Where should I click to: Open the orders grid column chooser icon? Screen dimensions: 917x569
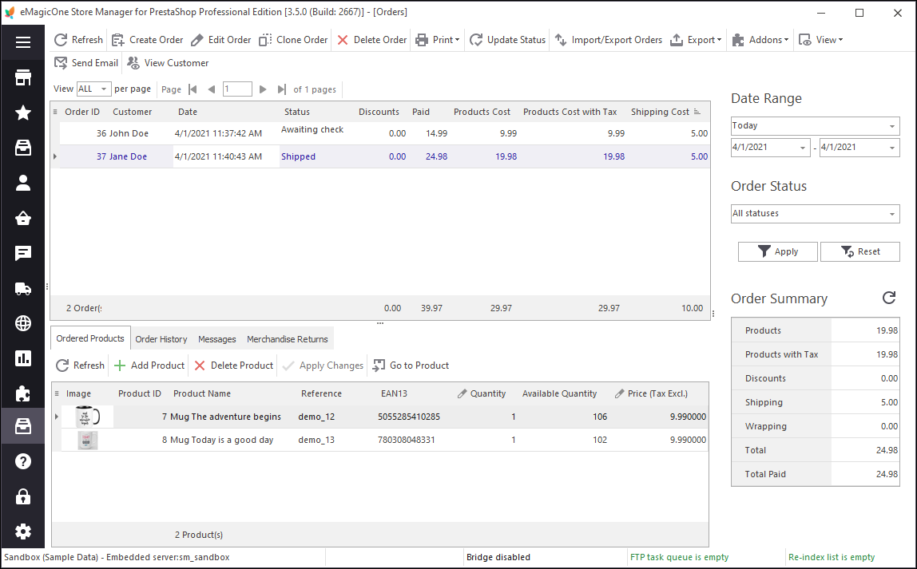coord(55,112)
